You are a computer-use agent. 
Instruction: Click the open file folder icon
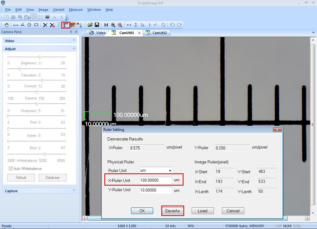tap(90, 25)
